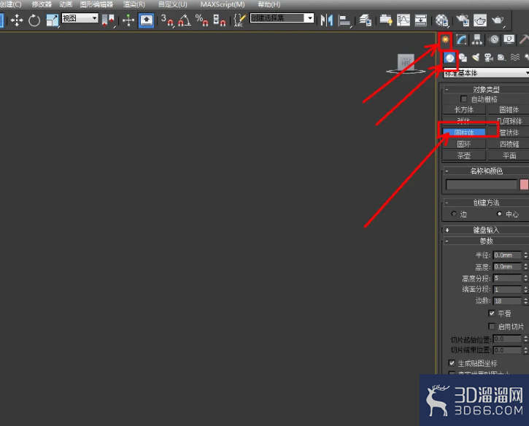Viewport: 529px width, 426px height.
Task: Select the Move tool in toolbar
Action: click(x=17, y=20)
